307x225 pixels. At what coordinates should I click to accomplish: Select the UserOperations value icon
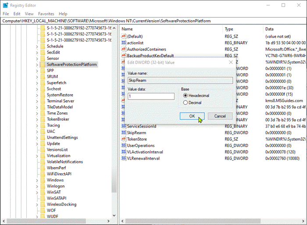[x=124, y=145]
